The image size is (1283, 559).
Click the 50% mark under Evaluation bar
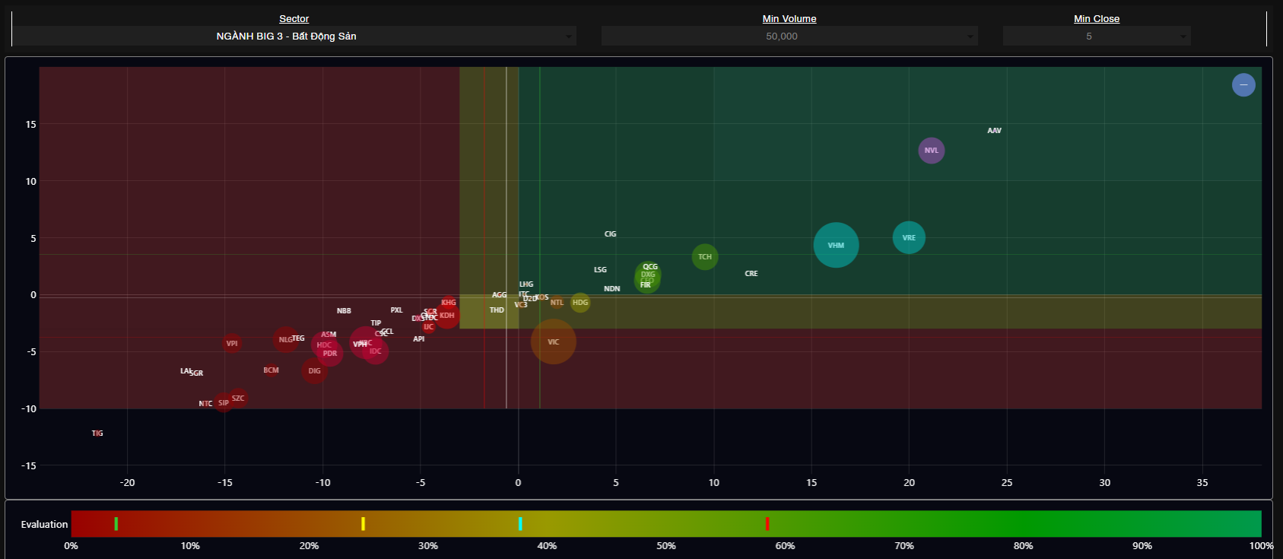pos(666,546)
